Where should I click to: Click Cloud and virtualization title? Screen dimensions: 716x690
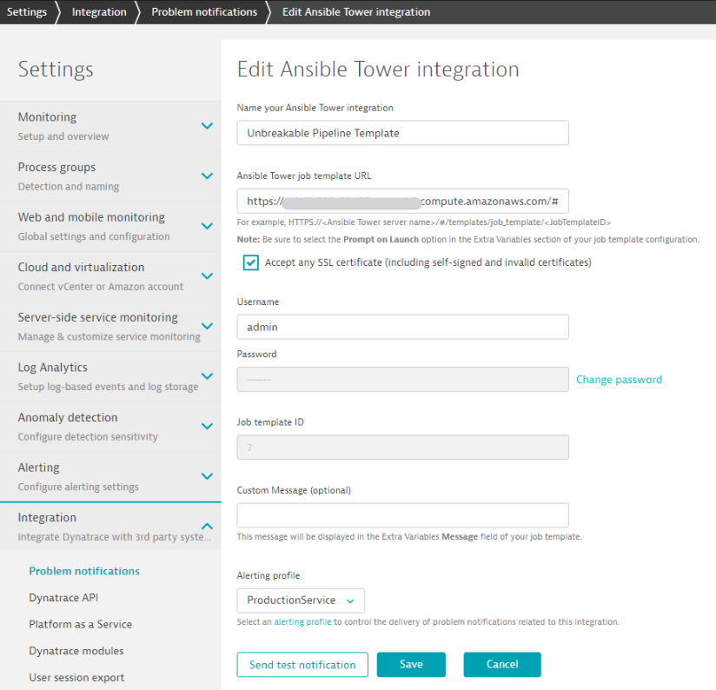[81, 267]
